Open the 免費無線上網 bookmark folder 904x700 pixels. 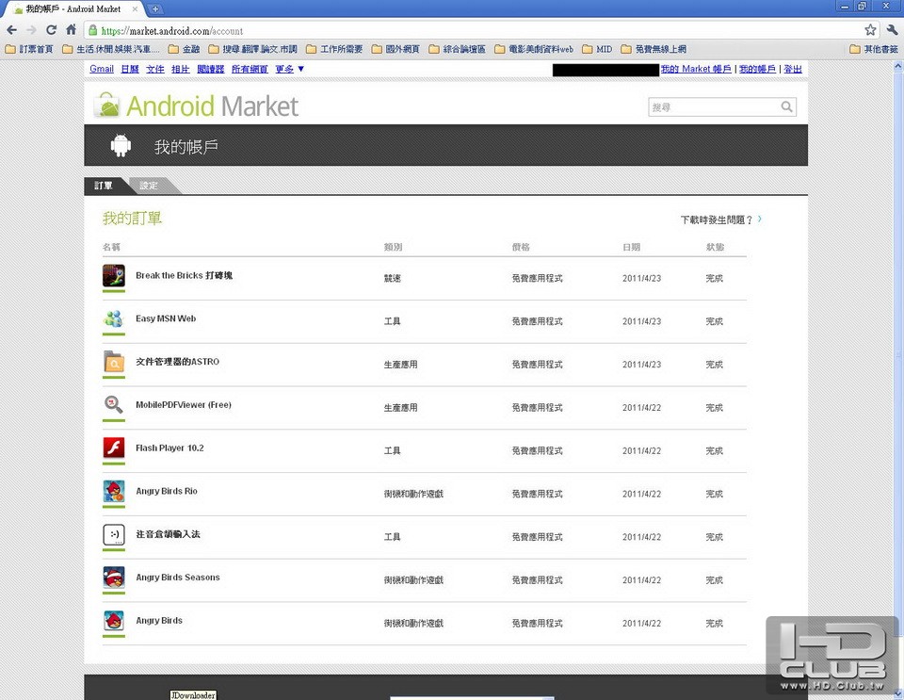coord(654,49)
